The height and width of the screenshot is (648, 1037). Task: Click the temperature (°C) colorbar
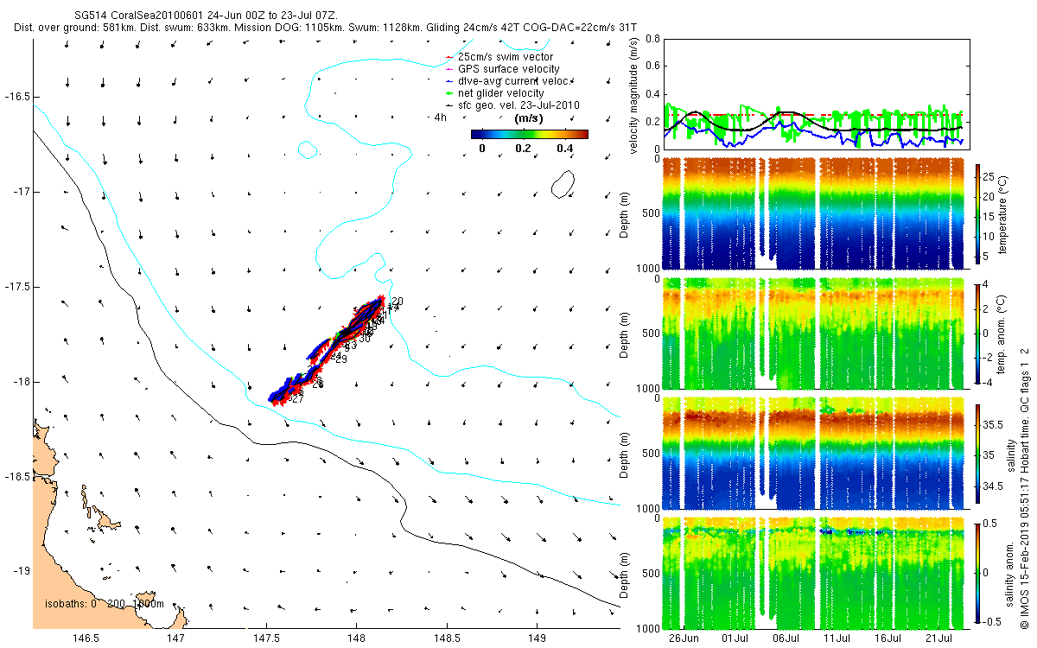[x=979, y=214]
